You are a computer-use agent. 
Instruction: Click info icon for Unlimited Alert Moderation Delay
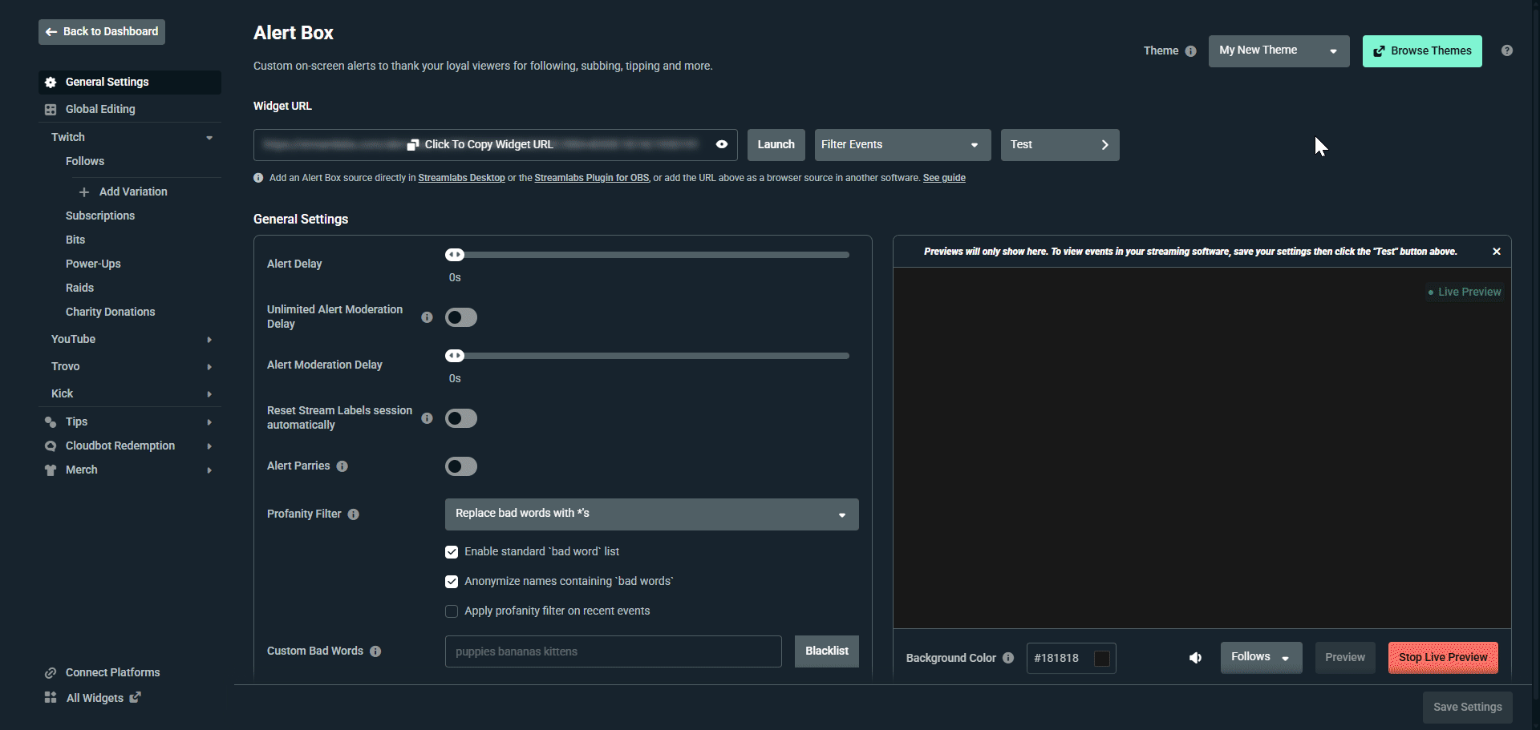[427, 317]
